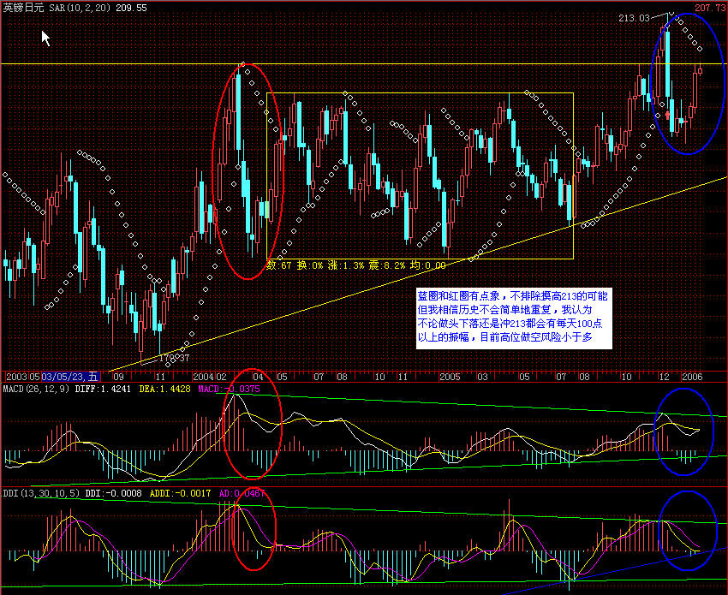Click the DIFF:1.4241 value
The width and height of the screenshot is (728, 595).
click(x=103, y=389)
